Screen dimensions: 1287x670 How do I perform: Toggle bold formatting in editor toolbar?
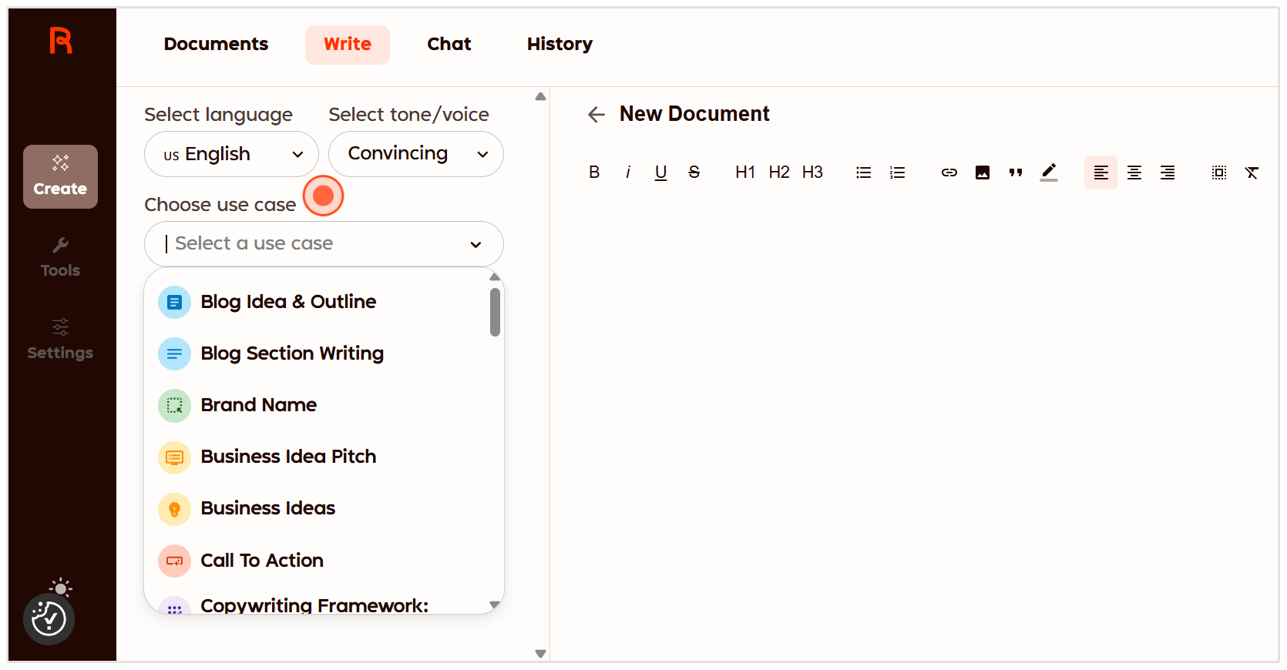tap(594, 173)
